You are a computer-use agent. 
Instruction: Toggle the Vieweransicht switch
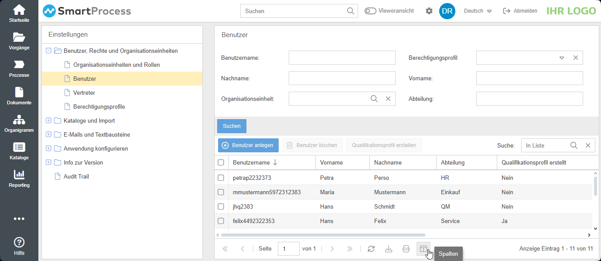(x=370, y=11)
